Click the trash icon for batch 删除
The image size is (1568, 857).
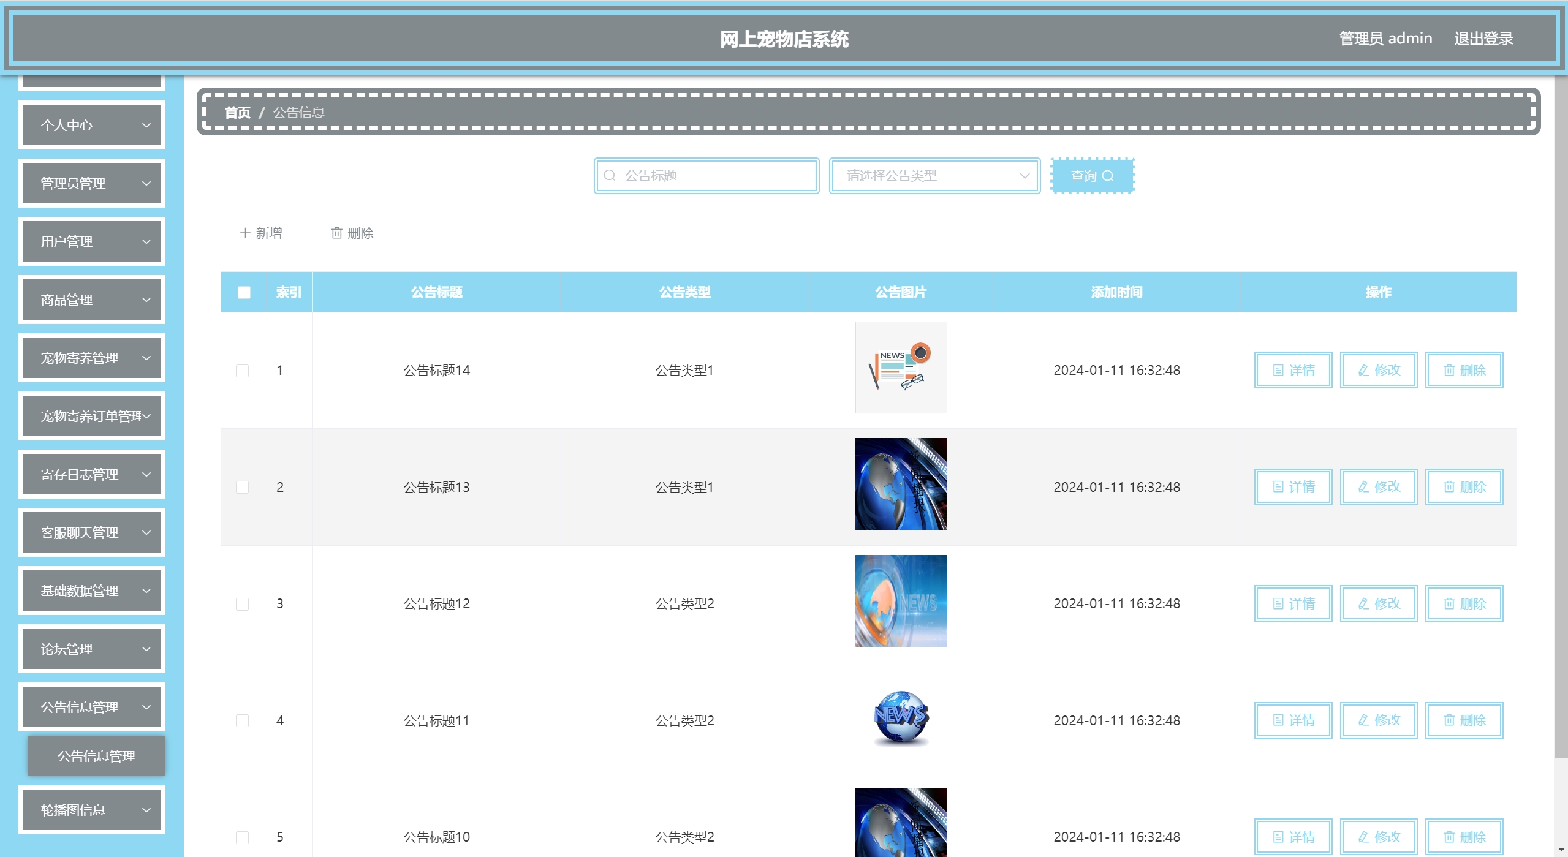[336, 233]
